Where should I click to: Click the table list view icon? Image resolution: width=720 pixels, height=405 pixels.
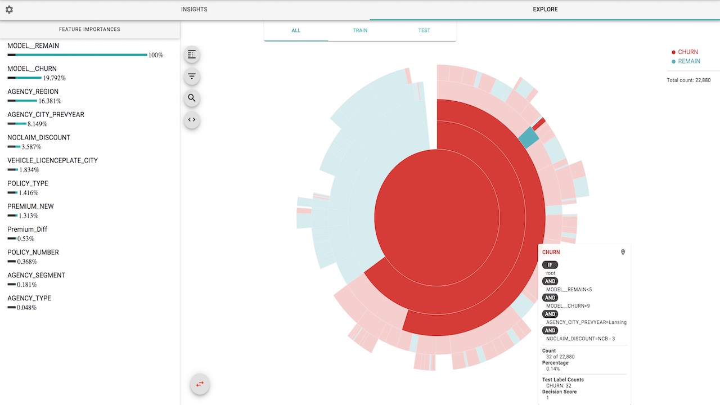tap(192, 55)
